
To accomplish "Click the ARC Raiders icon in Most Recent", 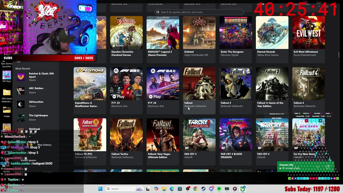I will point(21,91).
